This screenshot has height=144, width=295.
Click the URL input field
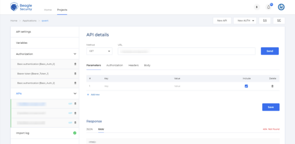pyautogui.click(x=186, y=51)
